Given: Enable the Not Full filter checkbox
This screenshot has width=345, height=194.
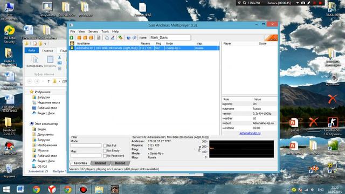Looking at the screenshot, I should click(x=105, y=145).
